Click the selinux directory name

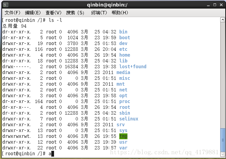[x=129, y=119]
